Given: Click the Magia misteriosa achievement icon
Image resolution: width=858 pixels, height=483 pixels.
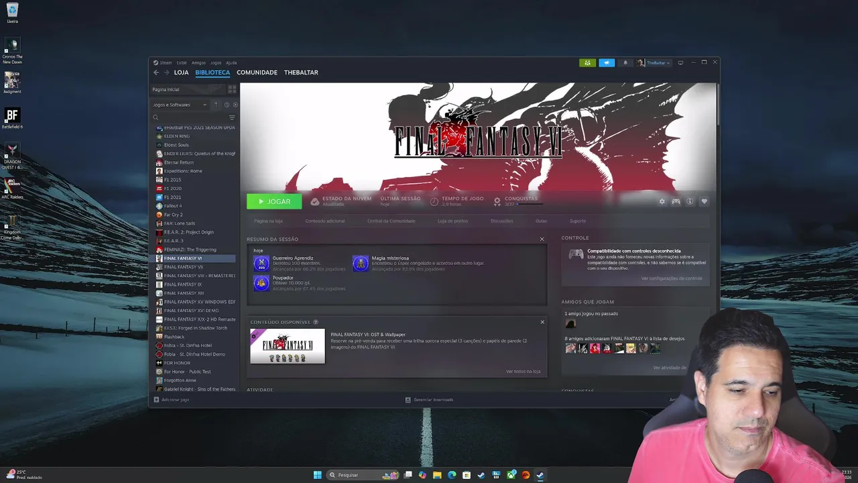Looking at the screenshot, I should point(361,263).
